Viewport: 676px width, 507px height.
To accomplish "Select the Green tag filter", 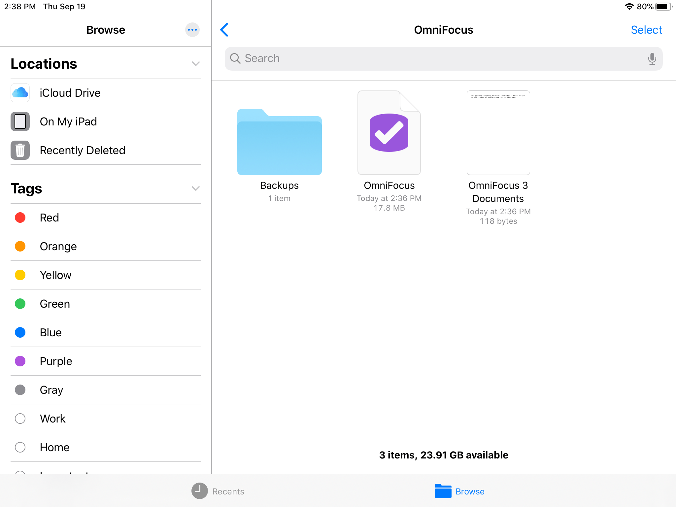I will point(55,304).
